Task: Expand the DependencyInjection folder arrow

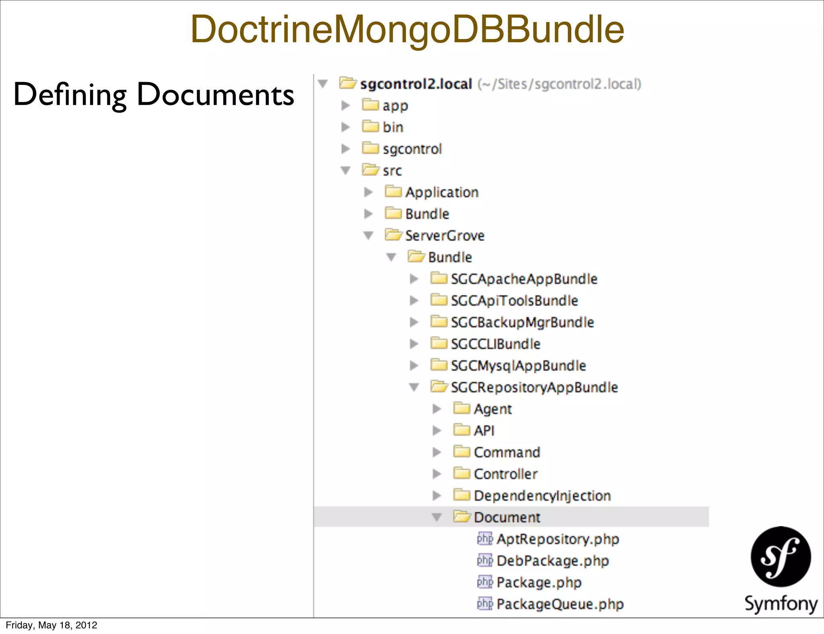Action: 437,496
